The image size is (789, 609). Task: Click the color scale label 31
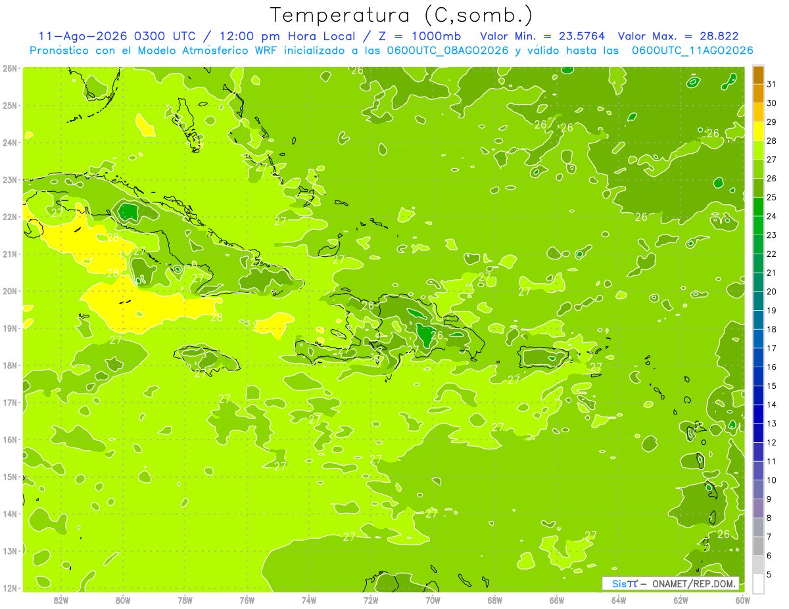click(x=772, y=83)
